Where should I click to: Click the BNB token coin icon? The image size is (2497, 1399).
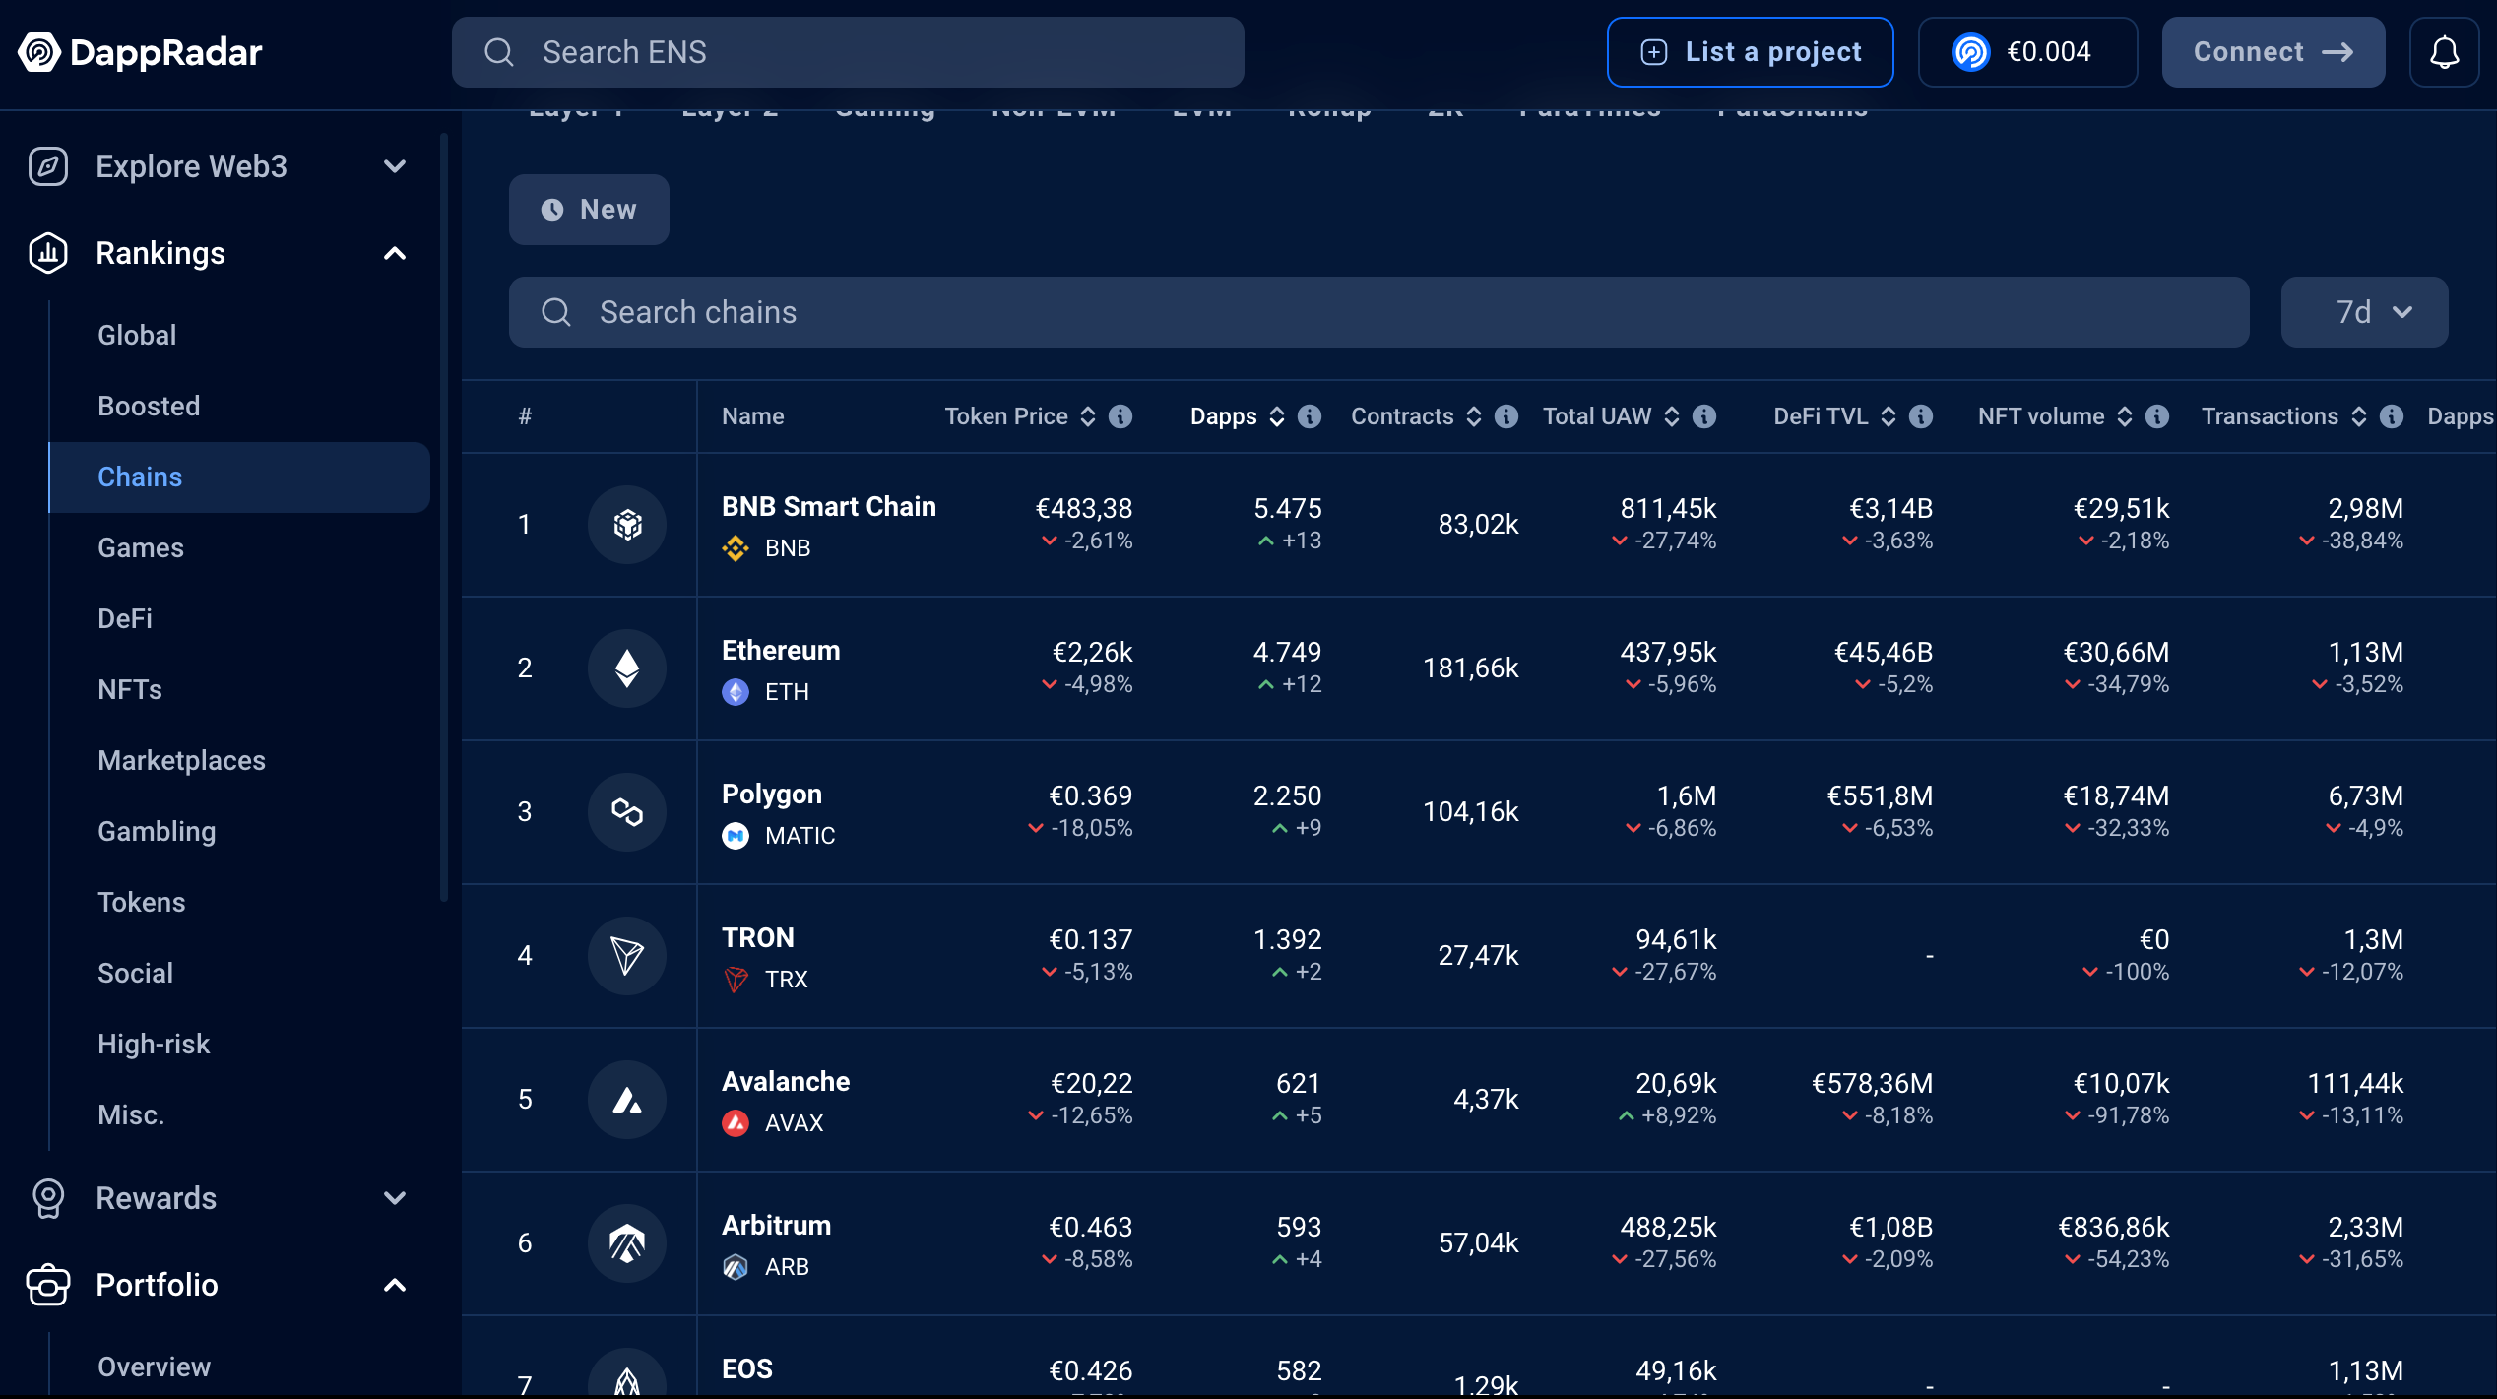coord(736,548)
